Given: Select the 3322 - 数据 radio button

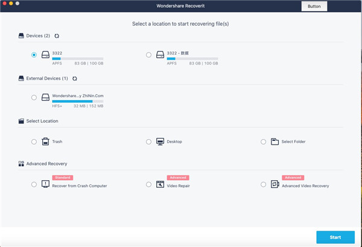Looking at the screenshot, I should (148, 55).
